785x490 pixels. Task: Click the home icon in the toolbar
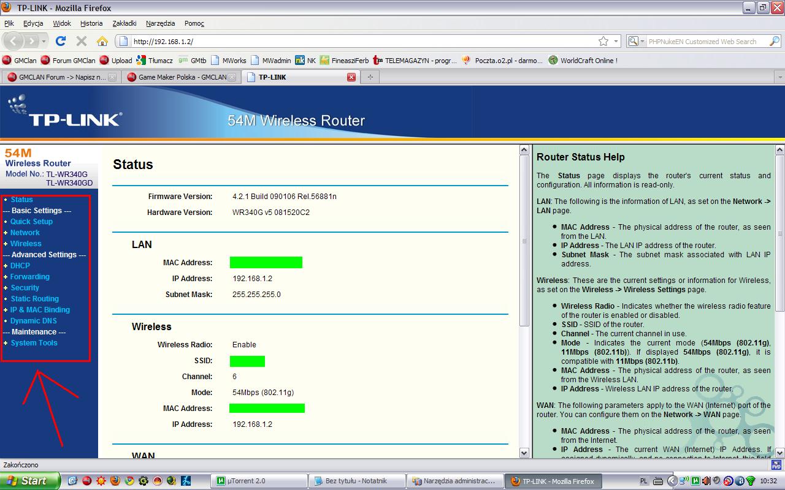pos(102,41)
